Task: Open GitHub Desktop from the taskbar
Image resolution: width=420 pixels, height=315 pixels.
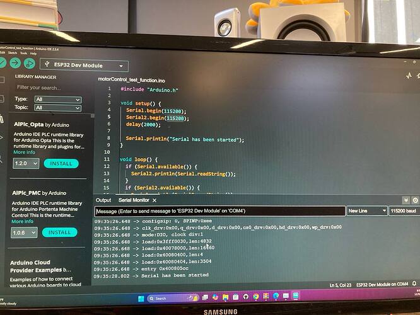Action: coord(245,297)
